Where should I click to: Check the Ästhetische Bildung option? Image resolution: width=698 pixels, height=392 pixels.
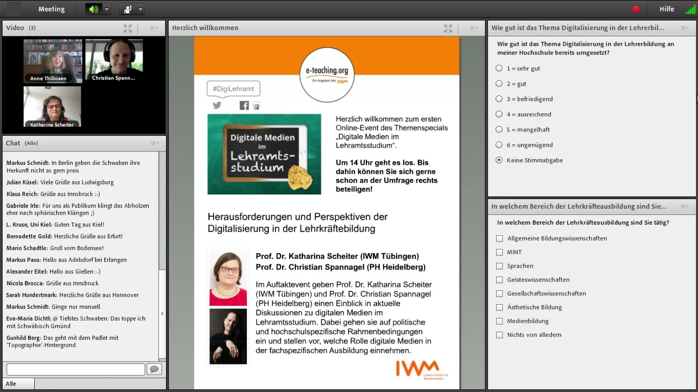500,307
